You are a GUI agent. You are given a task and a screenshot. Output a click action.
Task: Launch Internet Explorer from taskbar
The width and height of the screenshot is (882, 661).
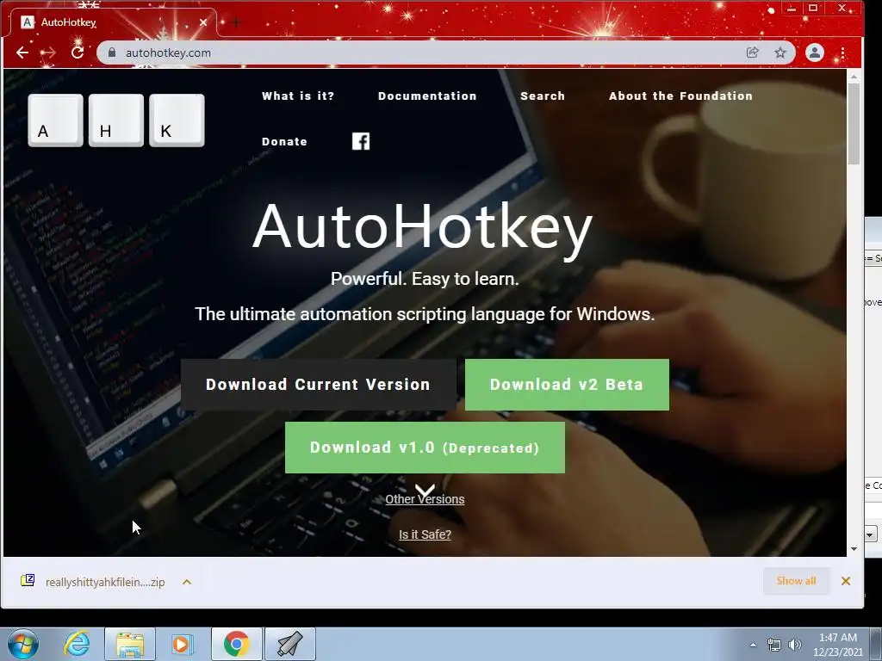(x=77, y=644)
